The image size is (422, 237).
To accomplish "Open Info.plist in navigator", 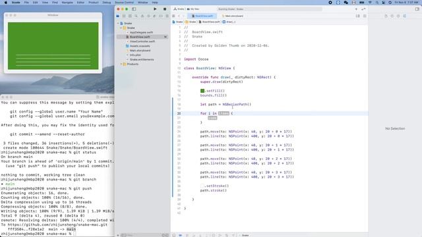I will [135, 55].
